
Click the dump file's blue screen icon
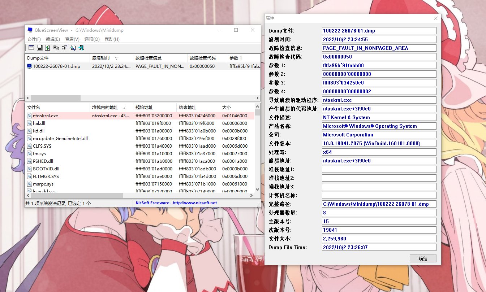pyautogui.click(x=29, y=66)
